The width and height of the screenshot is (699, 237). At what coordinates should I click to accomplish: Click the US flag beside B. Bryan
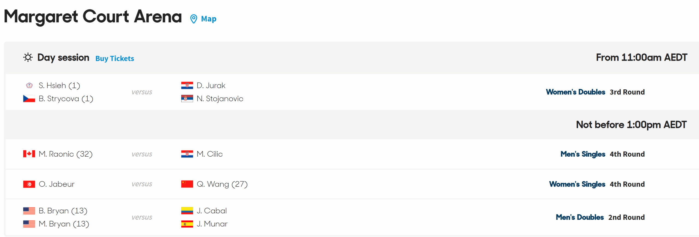click(29, 211)
